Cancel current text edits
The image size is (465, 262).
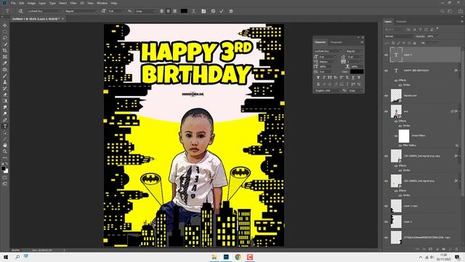tap(213, 11)
